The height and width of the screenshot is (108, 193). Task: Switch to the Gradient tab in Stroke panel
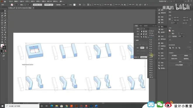pyautogui.click(x=141, y=26)
